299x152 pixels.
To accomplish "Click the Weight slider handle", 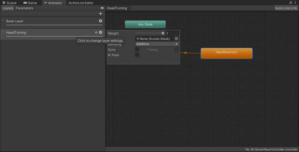I will coord(163,33).
